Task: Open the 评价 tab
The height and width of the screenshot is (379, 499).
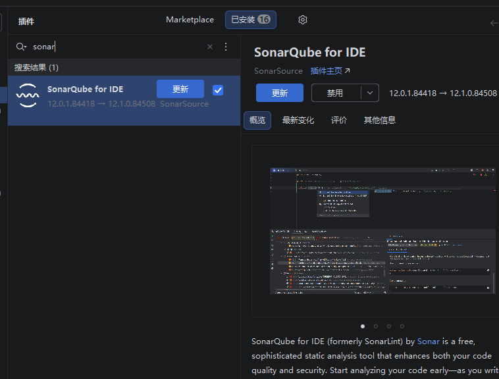Action: tap(339, 120)
